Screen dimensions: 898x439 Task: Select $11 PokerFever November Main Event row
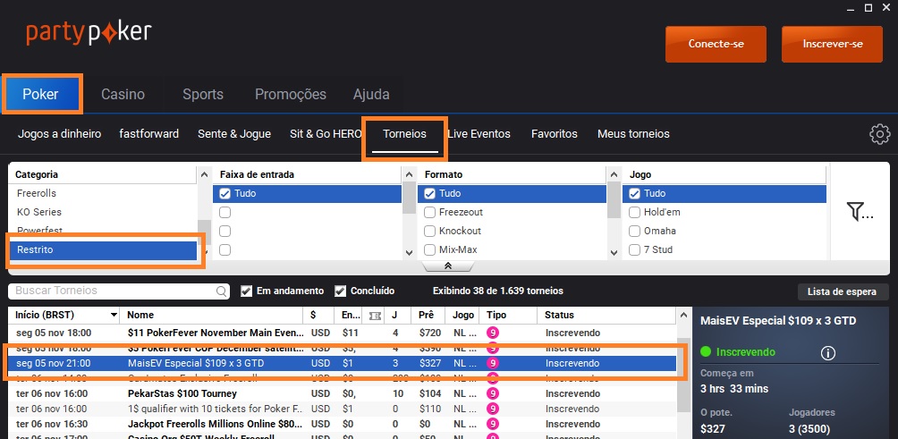coord(343,333)
